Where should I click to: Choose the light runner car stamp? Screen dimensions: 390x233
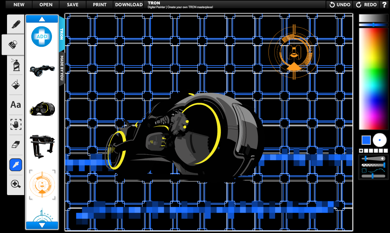tap(42, 71)
